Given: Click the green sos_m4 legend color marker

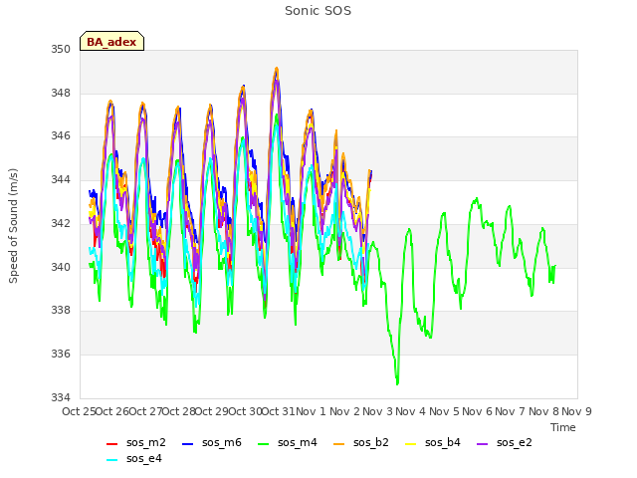Looking at the screenshot, I should 263,444.
